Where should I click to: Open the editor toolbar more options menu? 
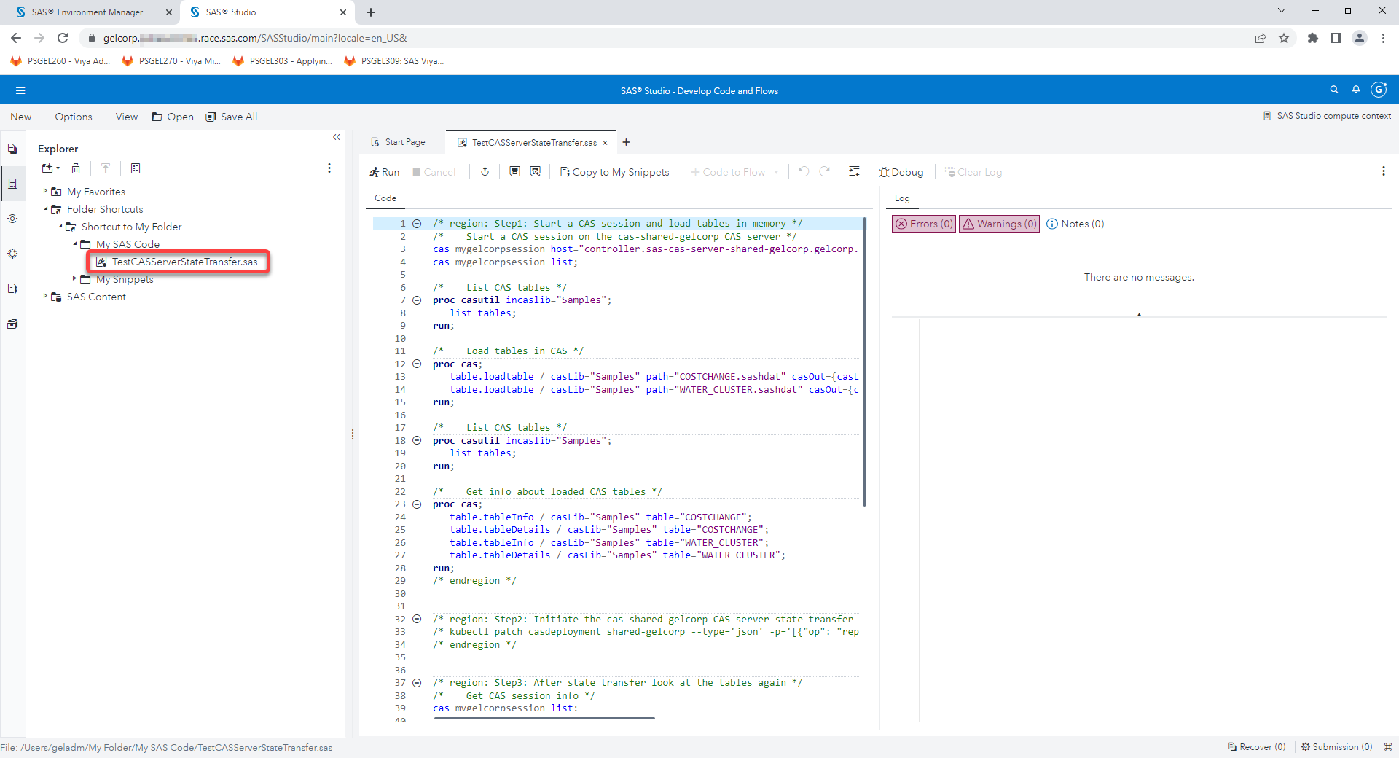tap(1383, 171)
